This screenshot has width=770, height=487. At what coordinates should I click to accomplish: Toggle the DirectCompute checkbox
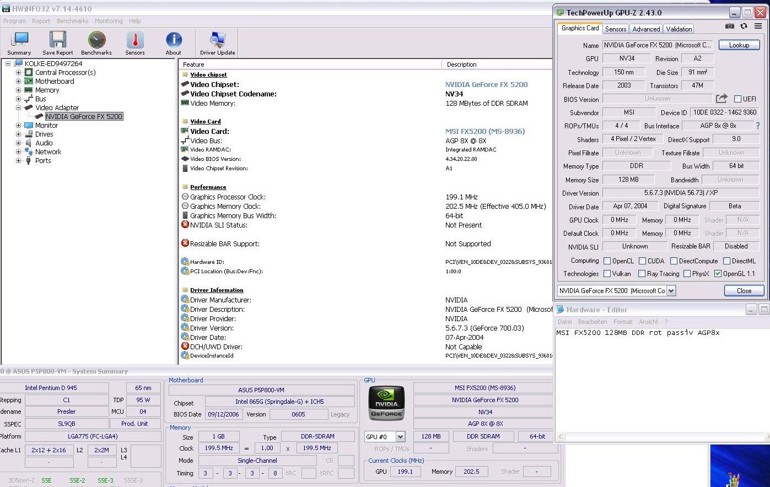click(x=674, y=261)
